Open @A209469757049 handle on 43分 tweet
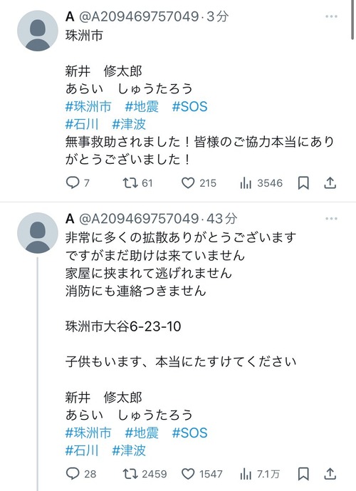Viewport: 356px width, 491px height. (139, 218)
